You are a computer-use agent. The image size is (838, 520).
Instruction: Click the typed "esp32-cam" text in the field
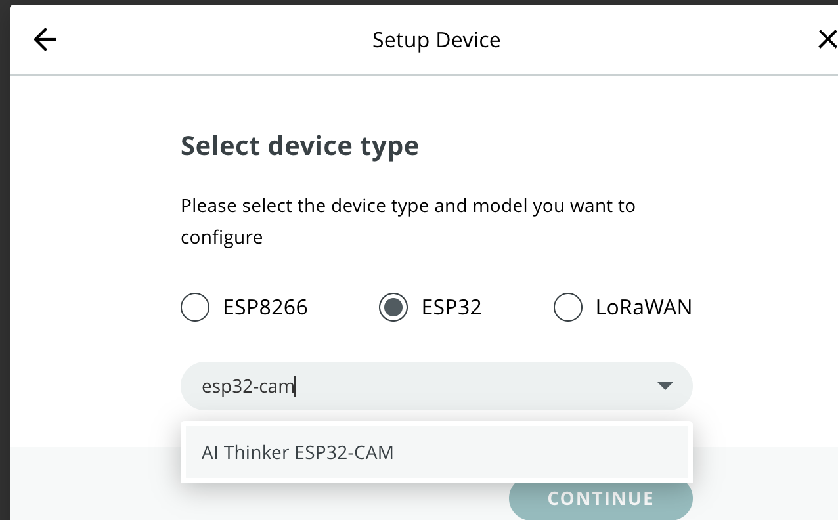click(248, 386)
